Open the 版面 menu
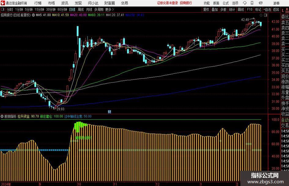 click(216, 3)
